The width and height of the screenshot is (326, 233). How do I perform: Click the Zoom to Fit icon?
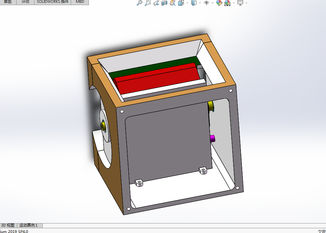coord(140,3)
